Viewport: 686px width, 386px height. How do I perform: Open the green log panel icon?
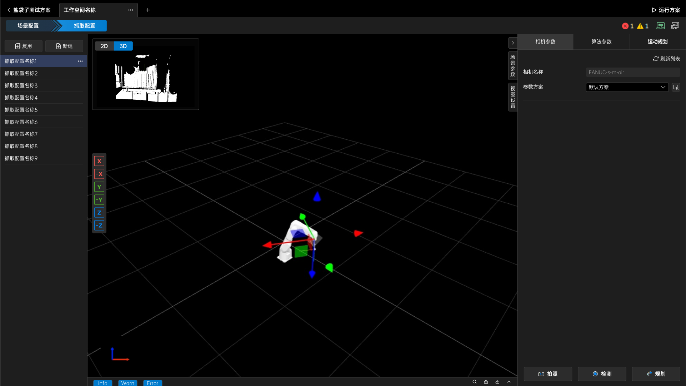[661, 26]
